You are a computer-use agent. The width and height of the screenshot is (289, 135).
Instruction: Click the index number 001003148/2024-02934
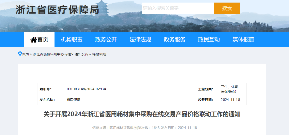click(86, 89)
